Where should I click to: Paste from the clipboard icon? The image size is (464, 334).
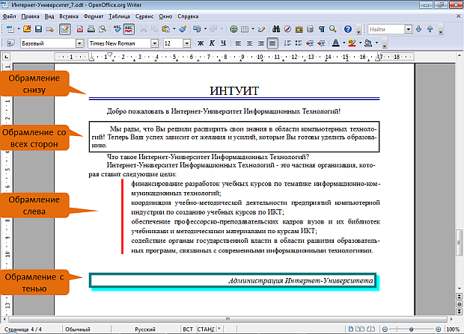(x=165, y=29)
